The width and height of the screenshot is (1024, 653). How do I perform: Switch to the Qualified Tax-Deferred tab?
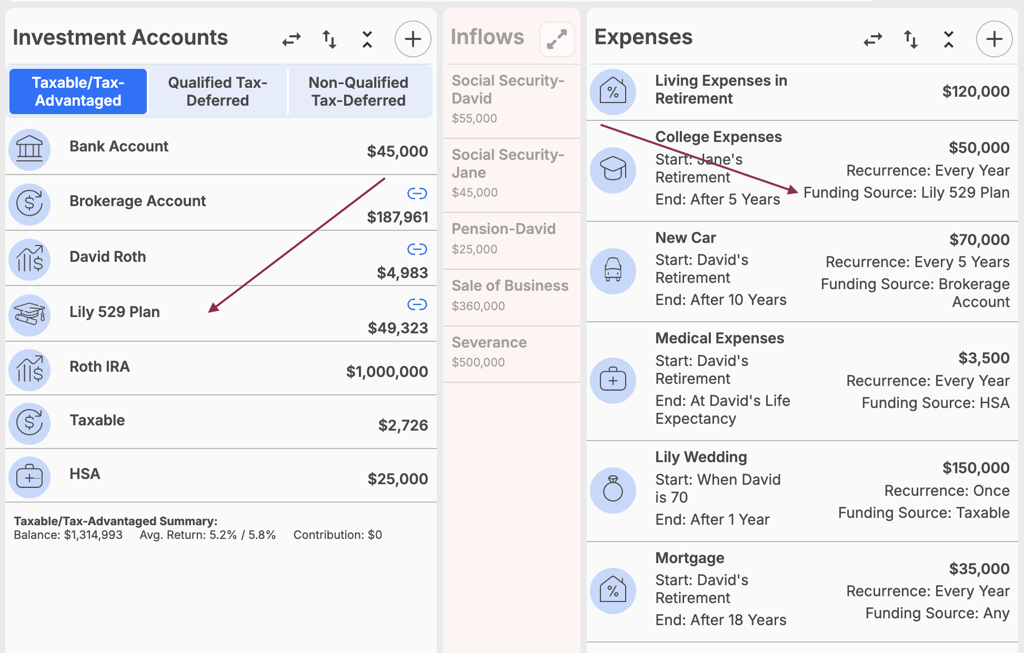217,91
